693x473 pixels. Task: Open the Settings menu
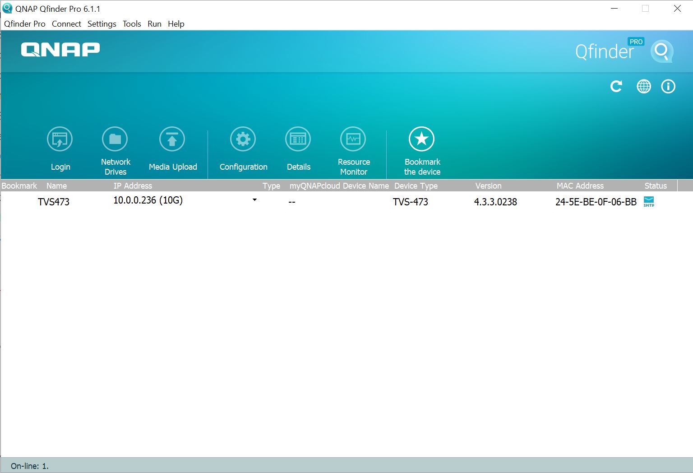pyautogui.click(x=102, y=24)
